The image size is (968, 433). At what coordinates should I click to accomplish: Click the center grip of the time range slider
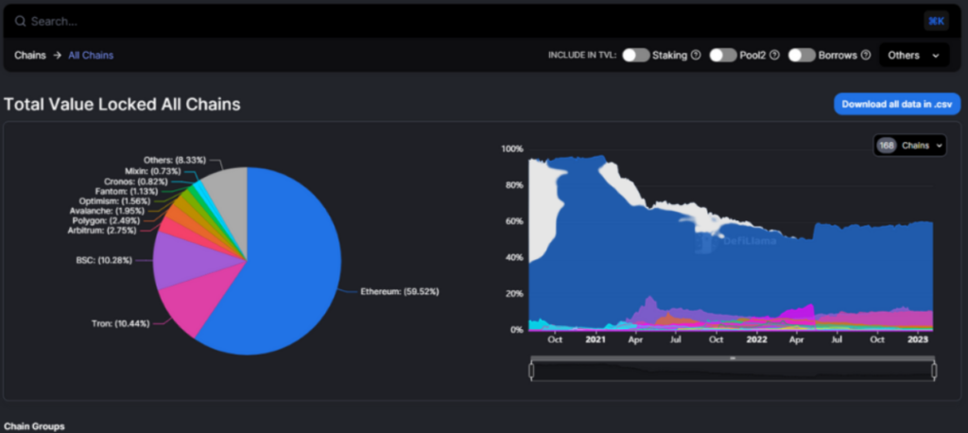click(x=733, y=358)
